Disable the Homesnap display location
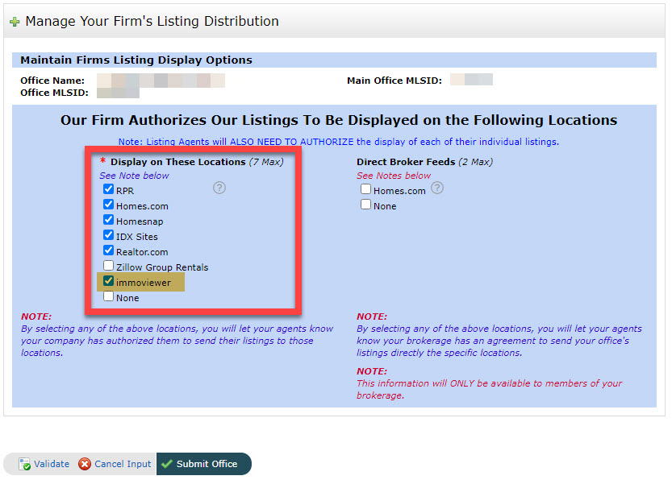The height and width of the screenshot is (480, 672). pyautogui.click(x=109, y=220)
